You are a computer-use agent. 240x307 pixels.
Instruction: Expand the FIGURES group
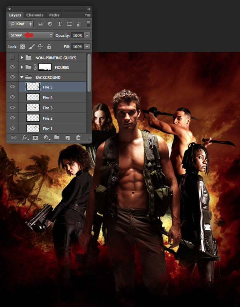coord(22,67)
